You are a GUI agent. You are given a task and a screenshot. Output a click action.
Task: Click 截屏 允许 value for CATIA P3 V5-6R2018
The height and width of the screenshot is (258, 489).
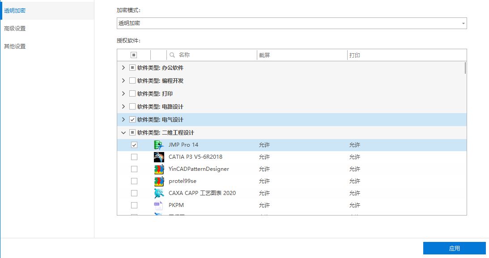[264, 157]
